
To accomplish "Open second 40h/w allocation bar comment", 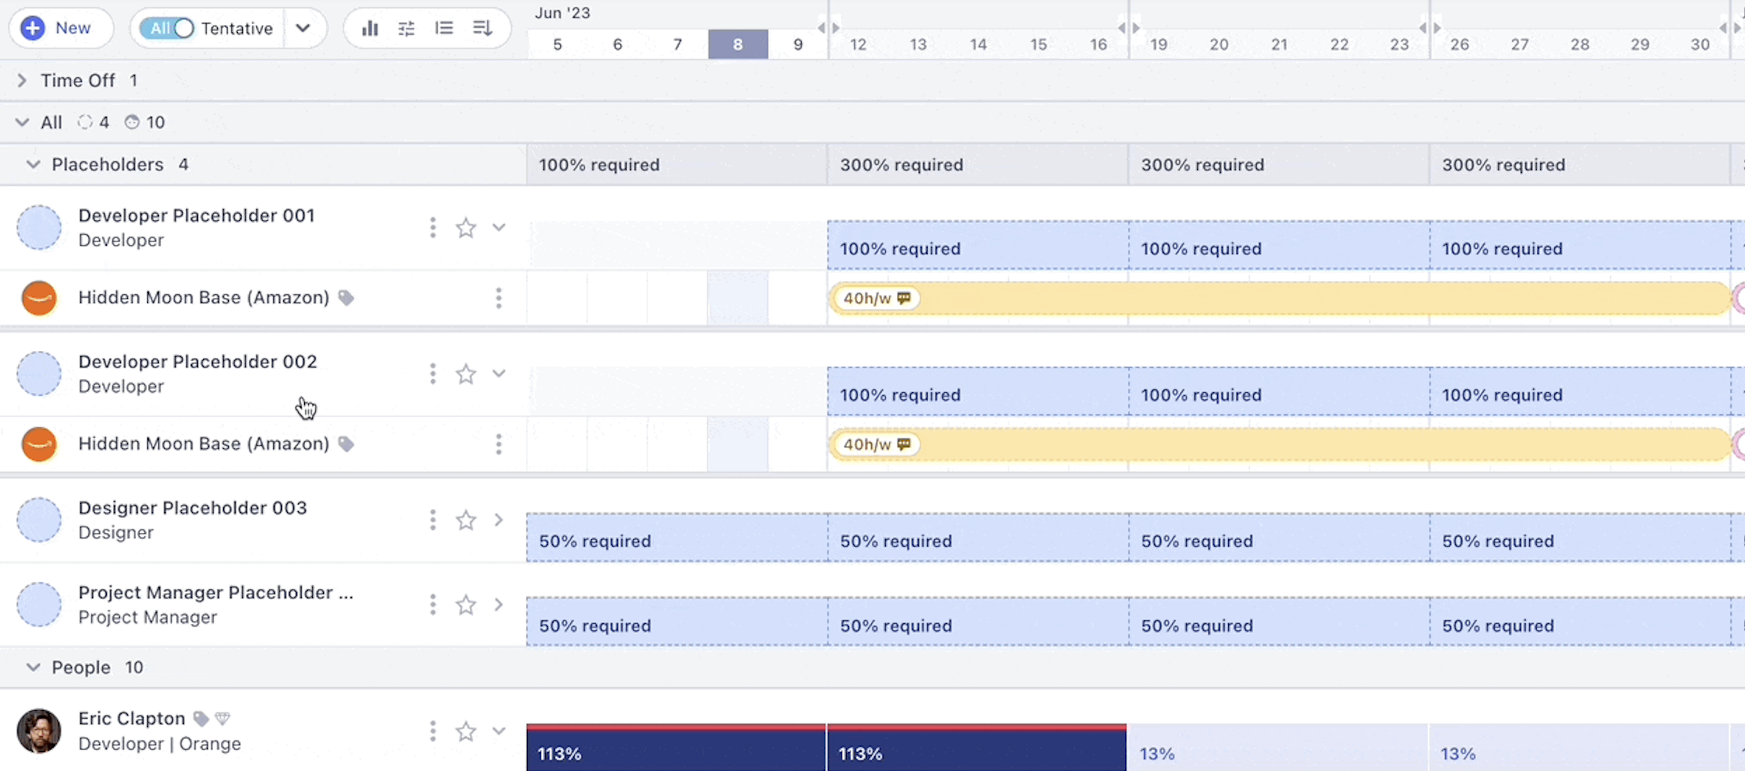I will (904, 444).
